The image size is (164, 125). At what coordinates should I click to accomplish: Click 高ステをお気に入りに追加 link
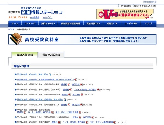pos(145,6)
